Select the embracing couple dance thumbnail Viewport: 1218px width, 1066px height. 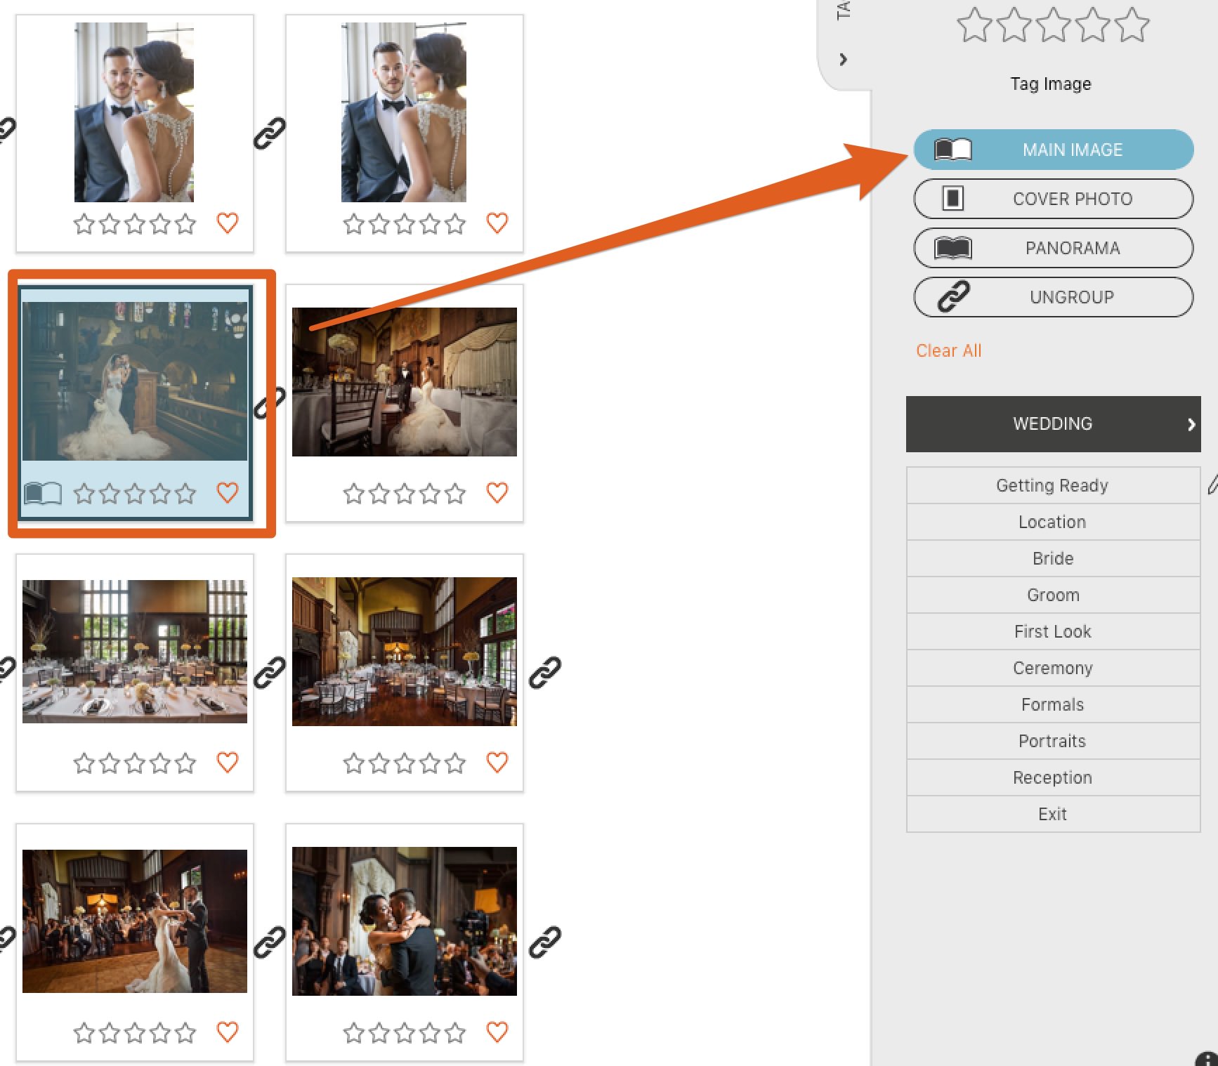pyautogui.click(x=405, y=921)
